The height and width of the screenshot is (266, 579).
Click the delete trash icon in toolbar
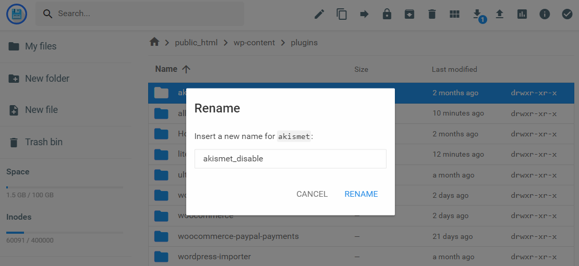pos(432,14)
